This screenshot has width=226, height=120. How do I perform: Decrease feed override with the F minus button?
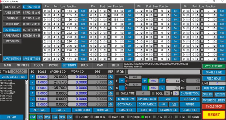tap(122, 81)
